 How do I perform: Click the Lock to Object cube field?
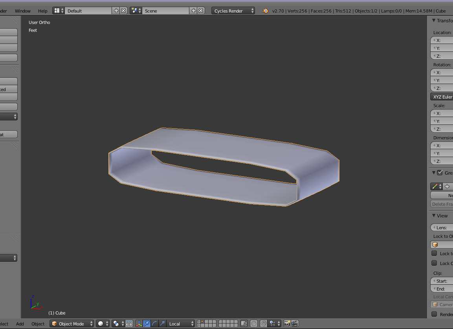coord(442,245)
